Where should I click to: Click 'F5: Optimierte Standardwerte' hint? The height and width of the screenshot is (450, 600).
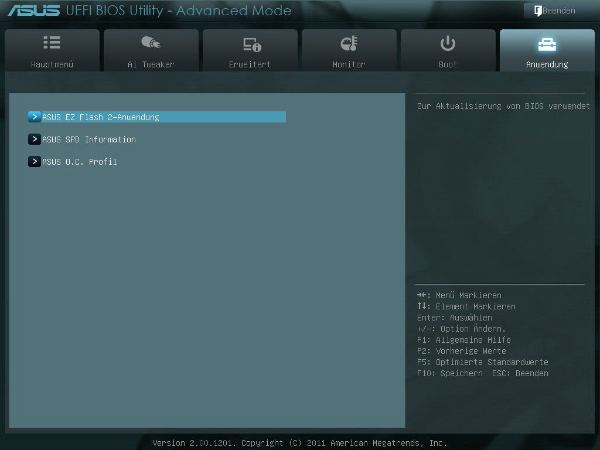tap(483, 362)
